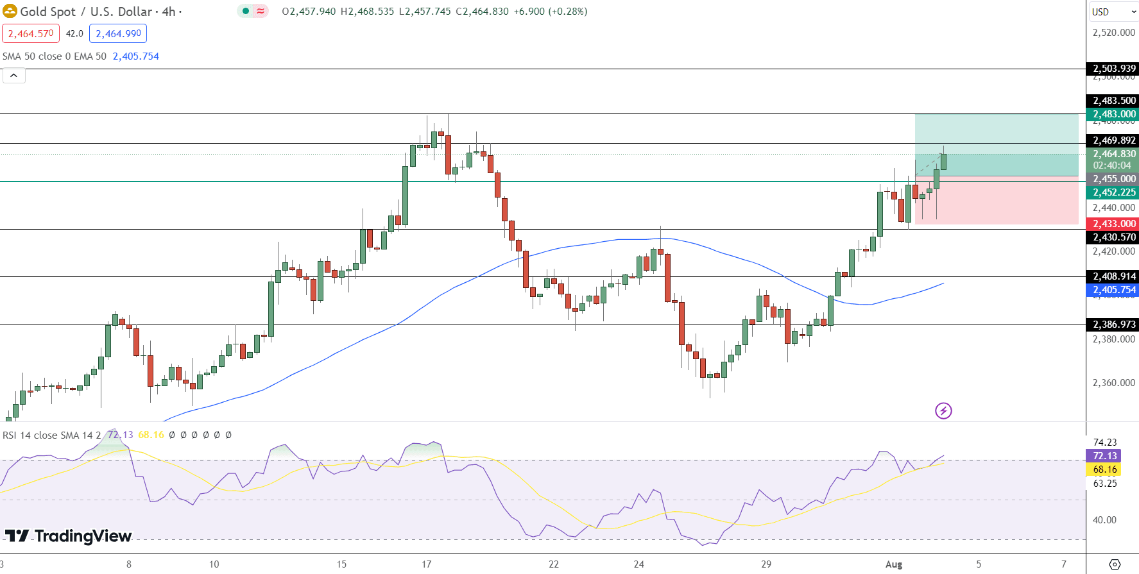Click the red stop-loss zone of long position
The image size is (1139, 574).
997,200
